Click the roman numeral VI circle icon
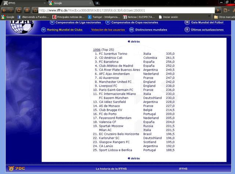Screen dimensions: 235x174 (43, 29)
